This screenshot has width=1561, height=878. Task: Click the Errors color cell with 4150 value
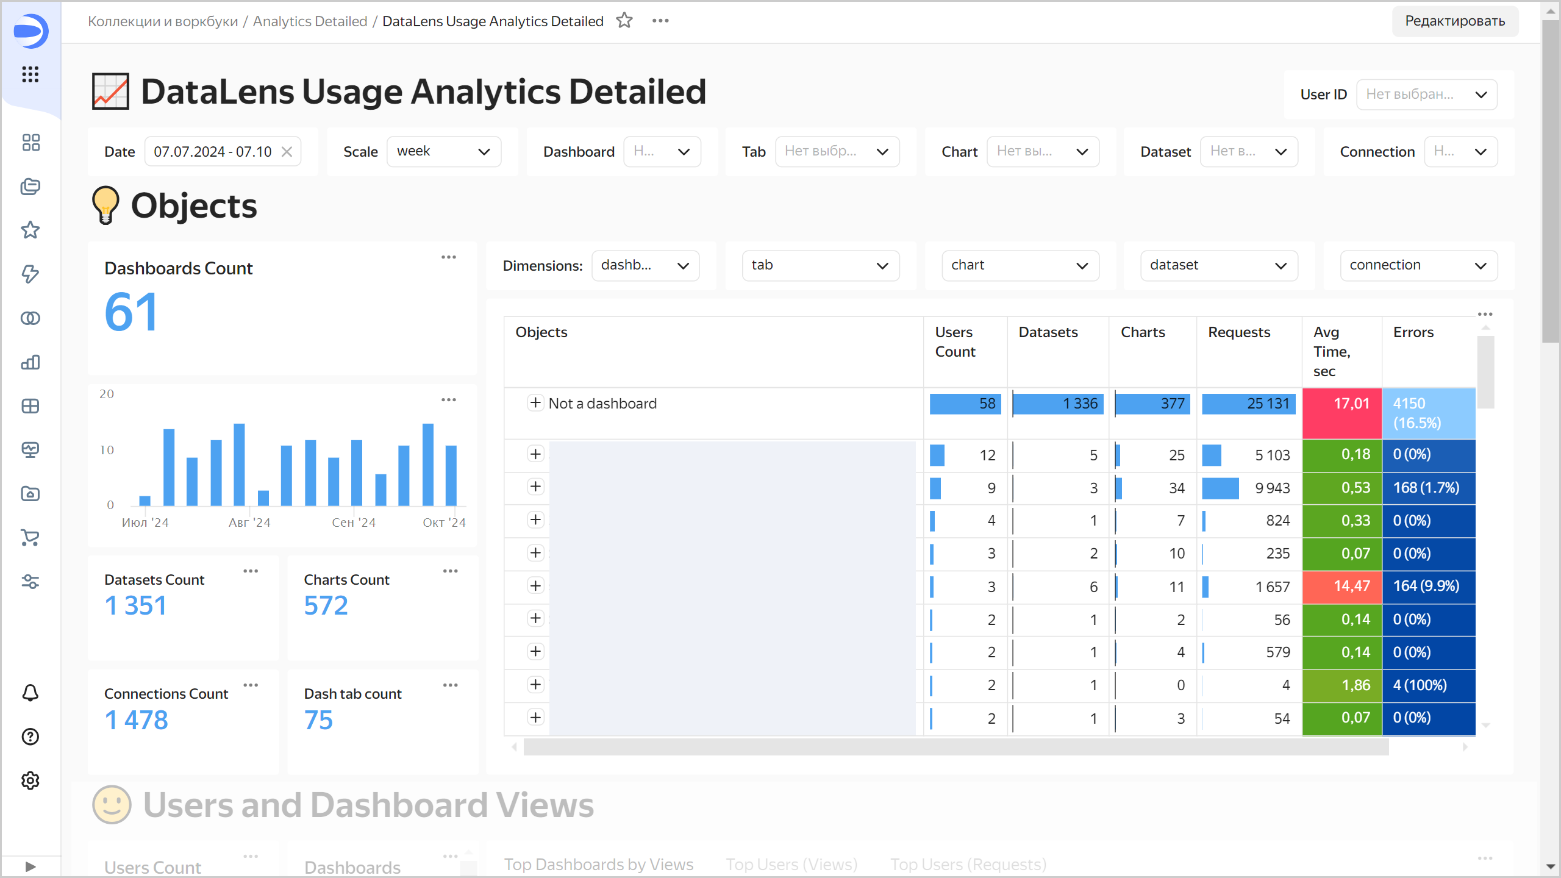1430,413
